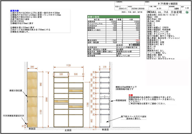Select the 正面図 view label

[x=68, y=130]
